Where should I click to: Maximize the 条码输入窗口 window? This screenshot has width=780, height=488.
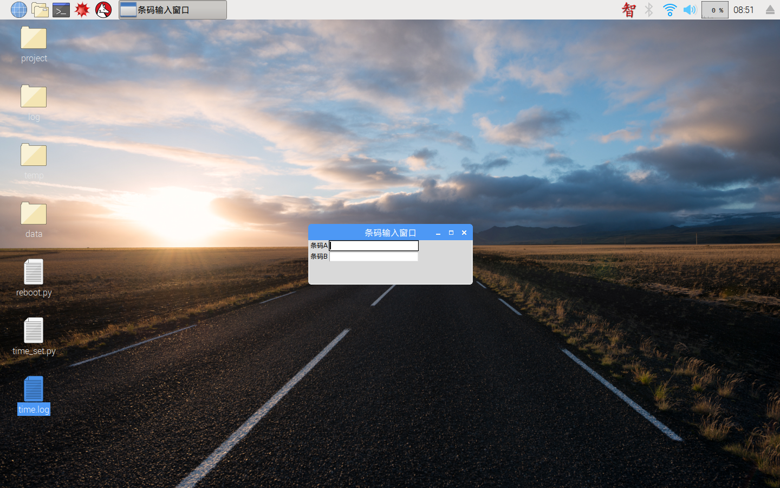click(451, 233)
